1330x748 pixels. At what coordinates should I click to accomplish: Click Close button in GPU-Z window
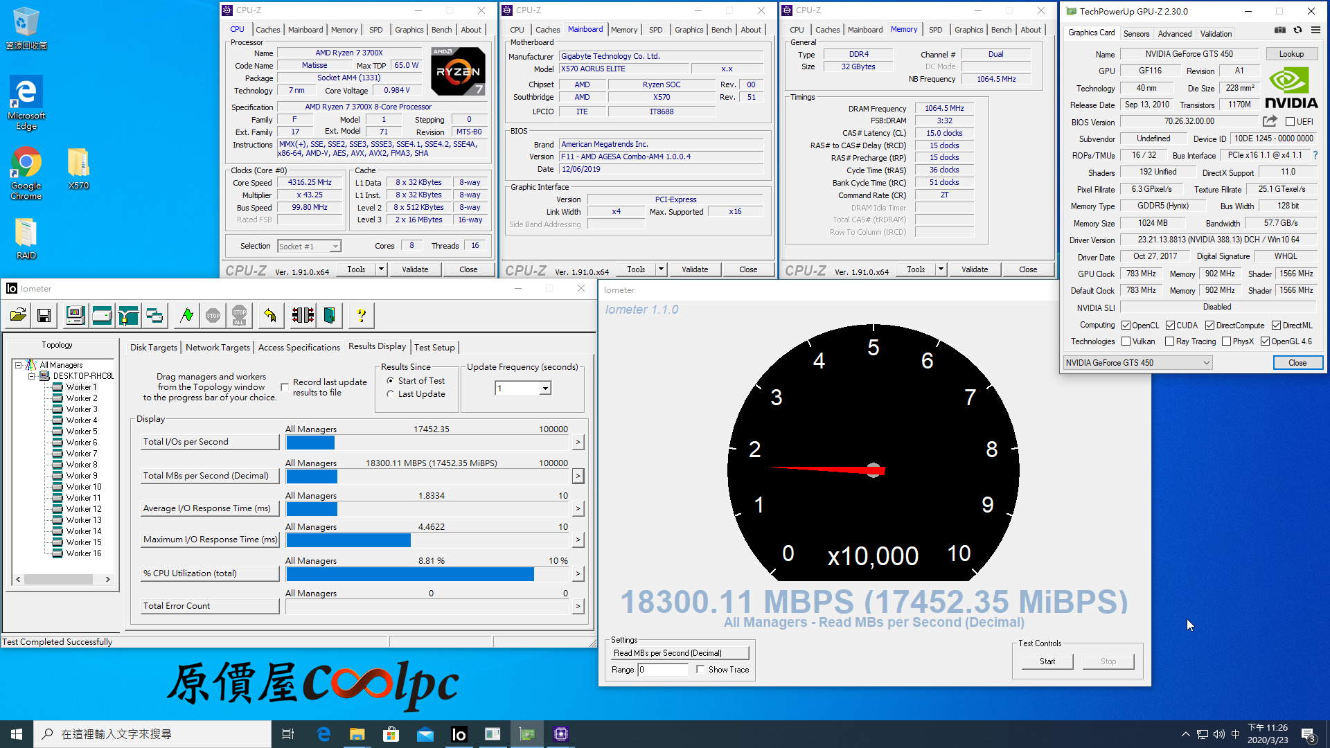point(1297,363)
